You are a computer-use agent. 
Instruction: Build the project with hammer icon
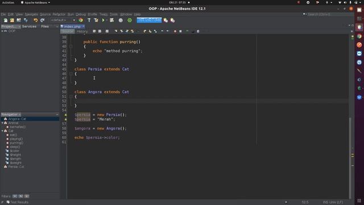(x=89, y=20)
